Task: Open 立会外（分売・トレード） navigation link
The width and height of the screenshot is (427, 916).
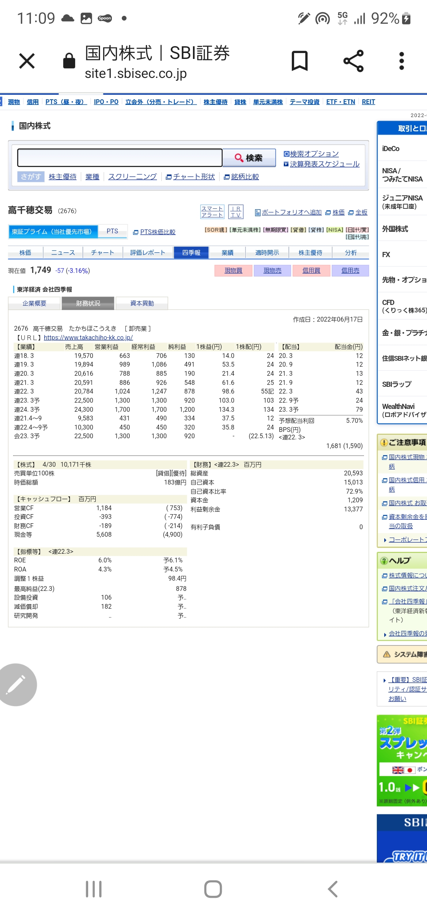Action: [x=161, y=102]
